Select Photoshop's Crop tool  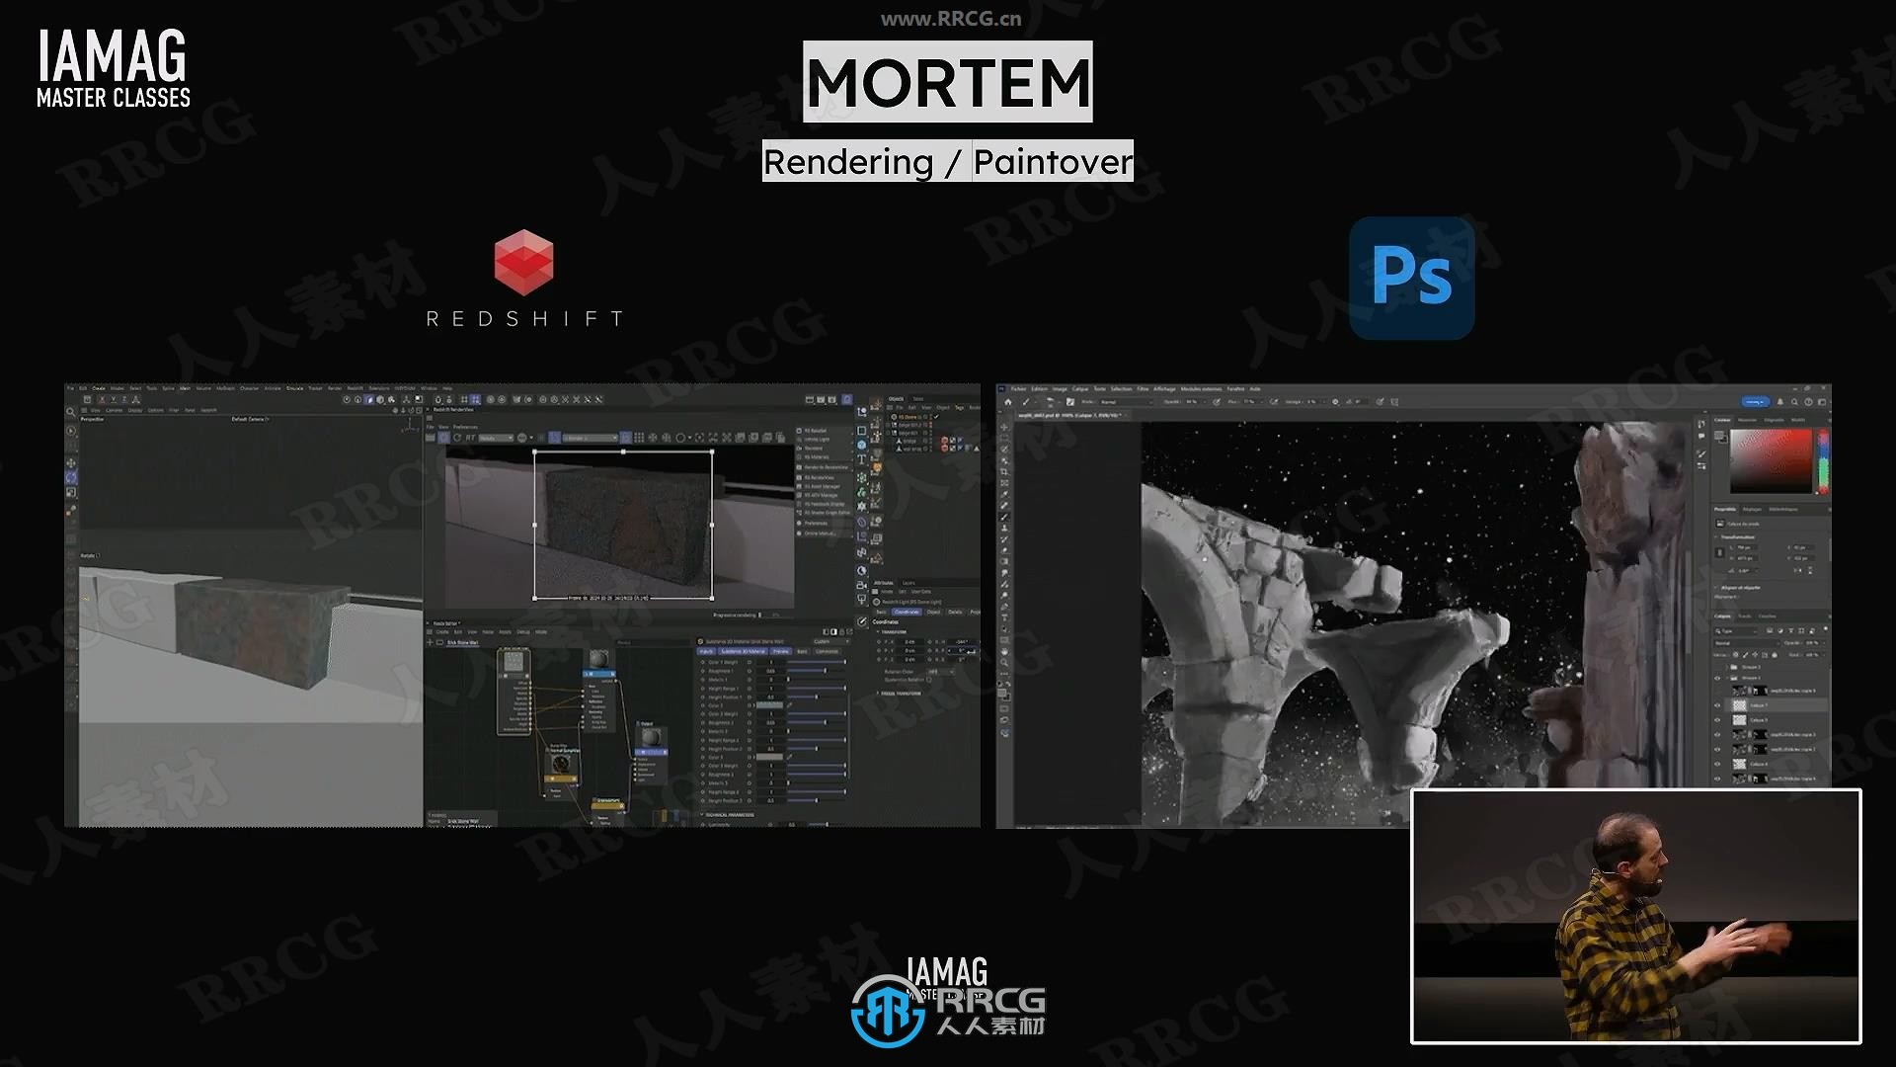[x=1005, y=472]
